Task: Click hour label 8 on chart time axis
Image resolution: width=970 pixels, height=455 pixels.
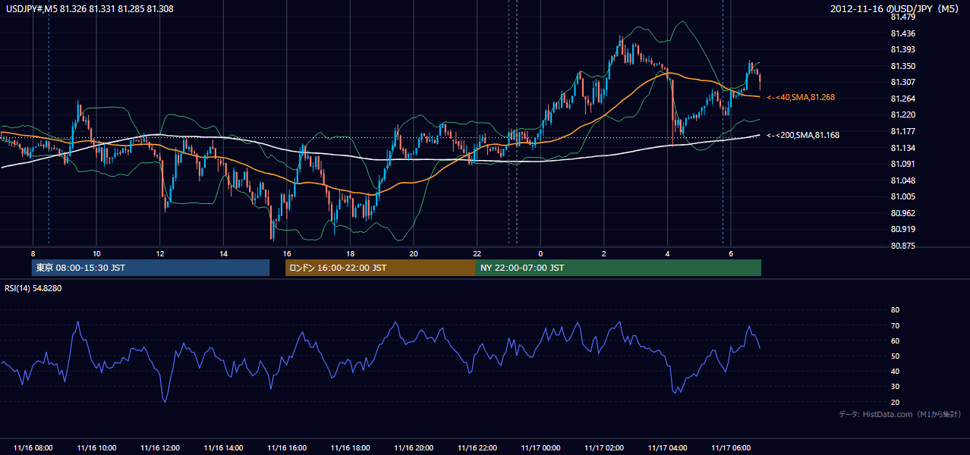Action: coord(33,253)
